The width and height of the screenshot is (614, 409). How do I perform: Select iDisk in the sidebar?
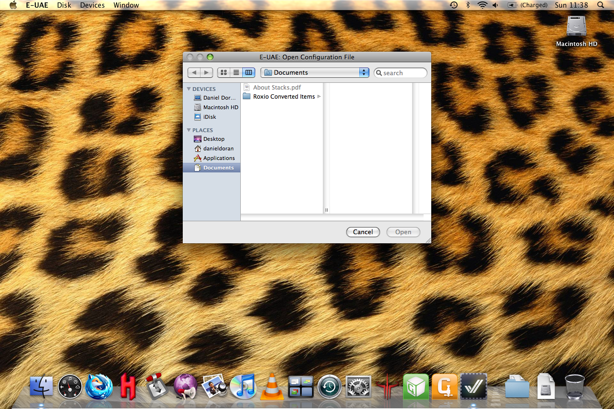tap(205, 117)
